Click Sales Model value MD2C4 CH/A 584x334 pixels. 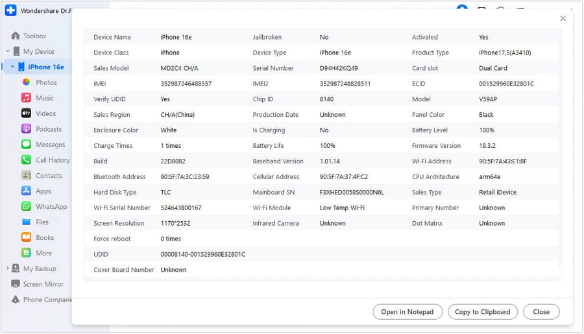pos(180,68)
